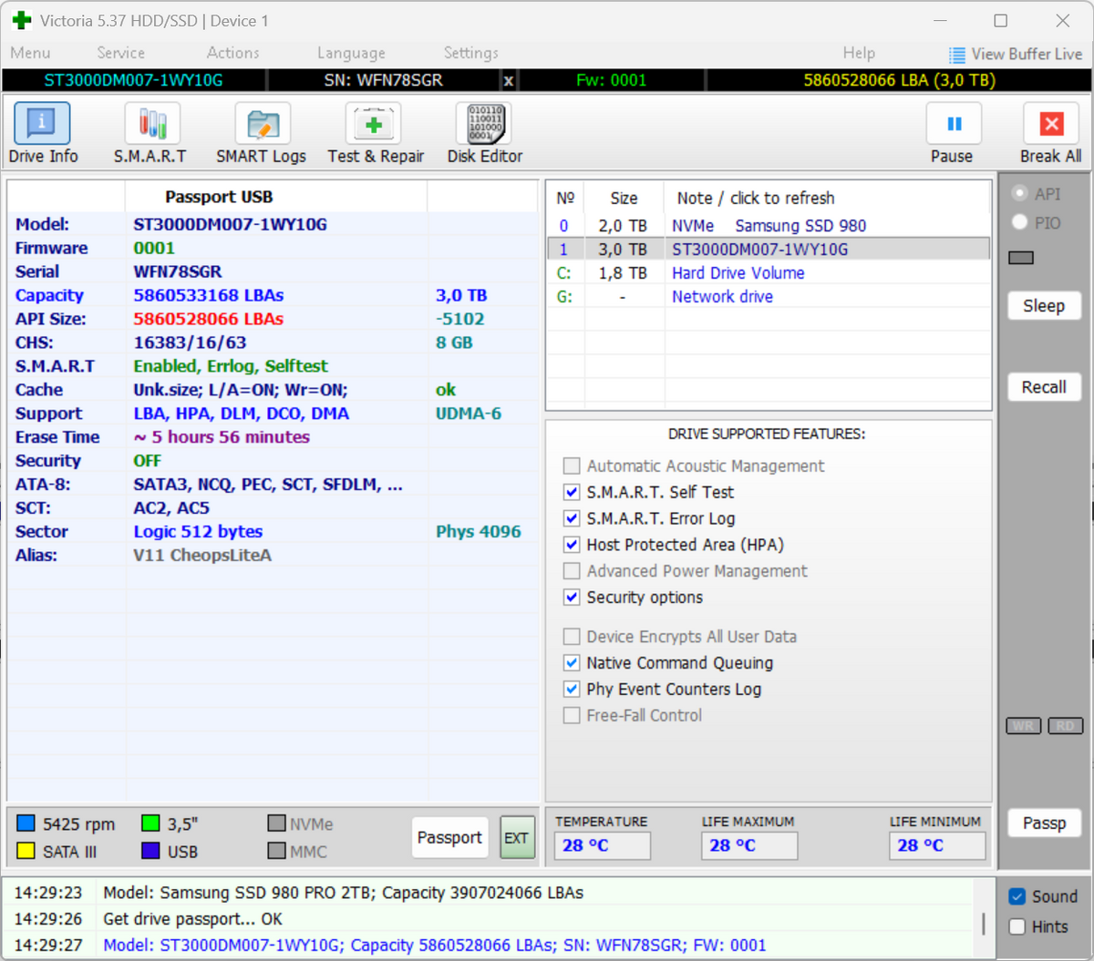This screenshot has height=961, width=1094.
Task: Click the View Buffer Live icon
Action: point(957,55)
